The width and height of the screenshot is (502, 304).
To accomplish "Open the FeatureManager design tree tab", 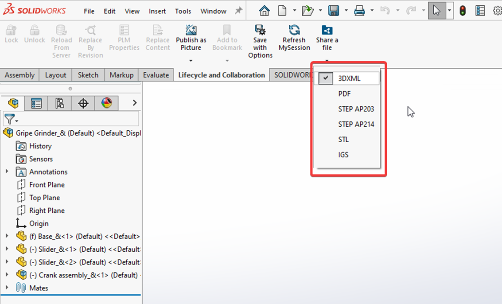I will 12,103.
